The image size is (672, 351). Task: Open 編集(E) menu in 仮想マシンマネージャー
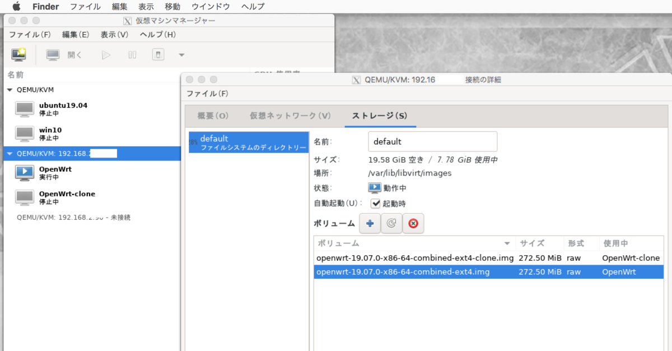(76, 35)
